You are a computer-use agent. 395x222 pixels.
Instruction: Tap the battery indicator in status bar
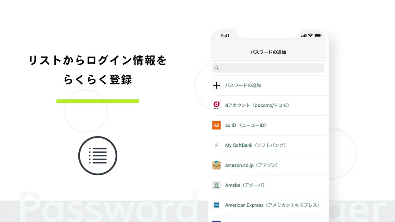318,35
